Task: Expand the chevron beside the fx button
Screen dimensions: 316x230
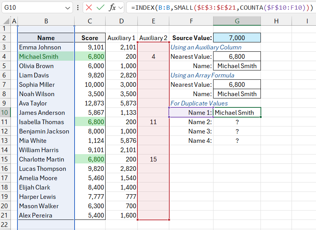Action: click(x=120, y=7)
